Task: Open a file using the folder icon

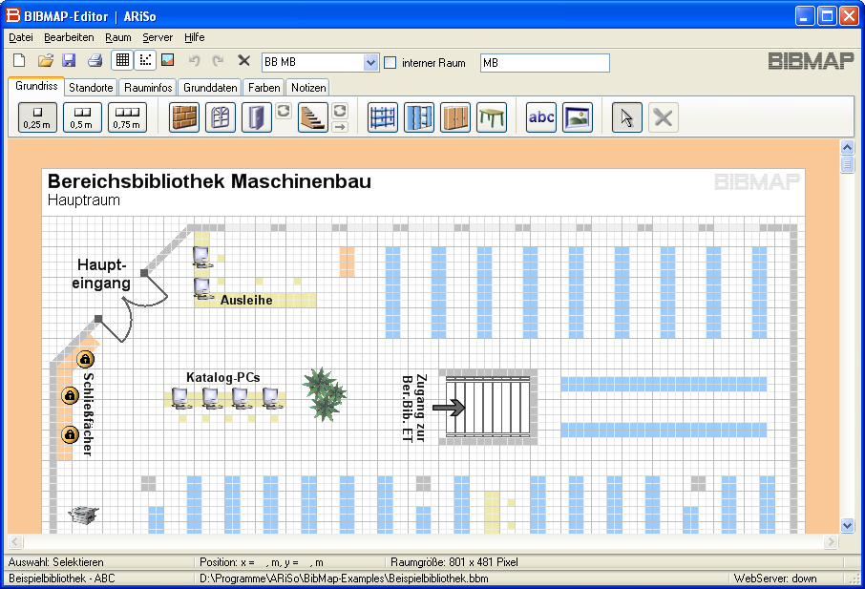Action: [x=45, y=61]
